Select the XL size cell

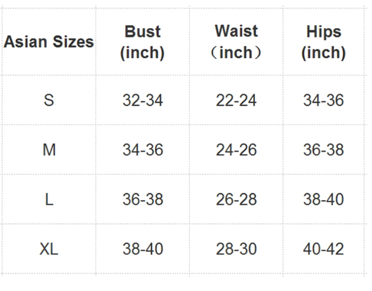[x=49, y=249]
